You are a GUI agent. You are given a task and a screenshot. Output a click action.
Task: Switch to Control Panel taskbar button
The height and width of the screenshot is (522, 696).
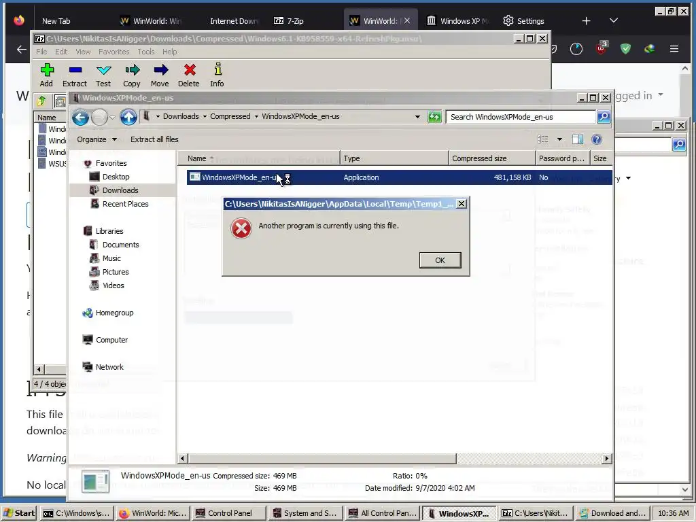click(229, 513)
